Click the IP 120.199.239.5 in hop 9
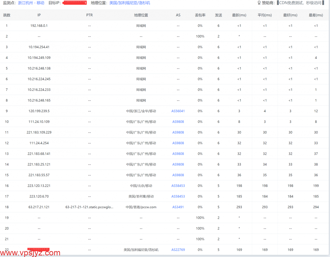This screenshot has width=330, height=257. (39, 111)
